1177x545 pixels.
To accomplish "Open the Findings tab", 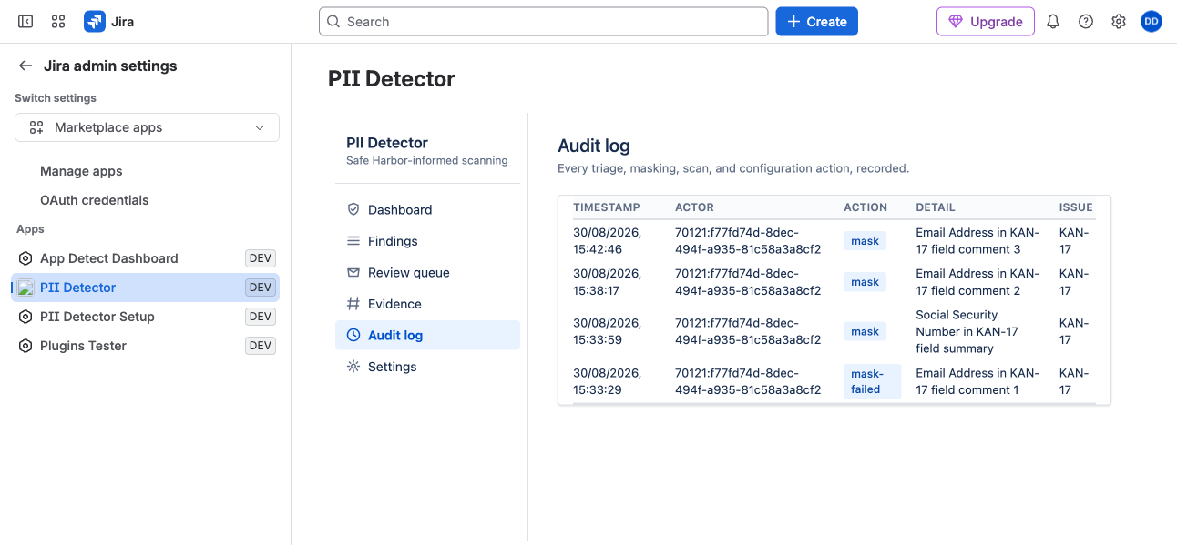I will [427, 241].
